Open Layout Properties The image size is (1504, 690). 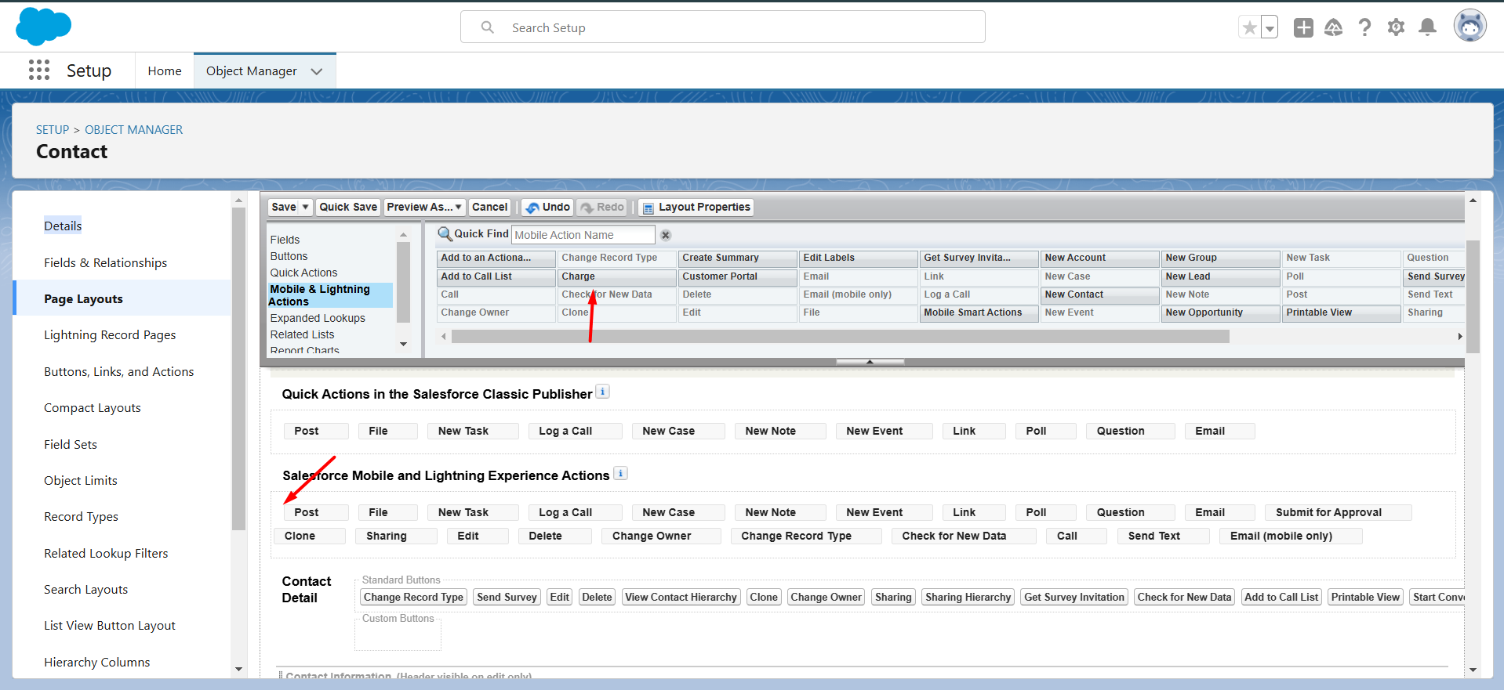[696, 207]
